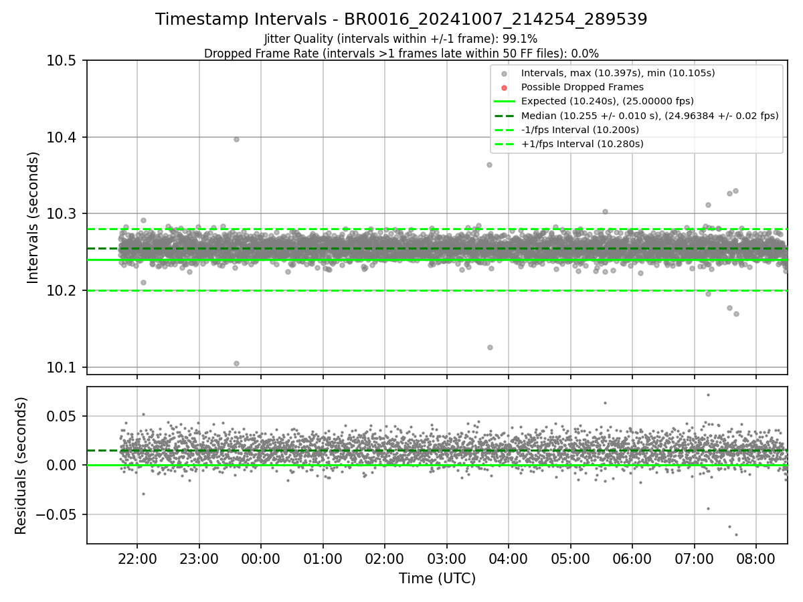
Task: Click the Expected (10.240s) legend line
Action: (504, 101)
